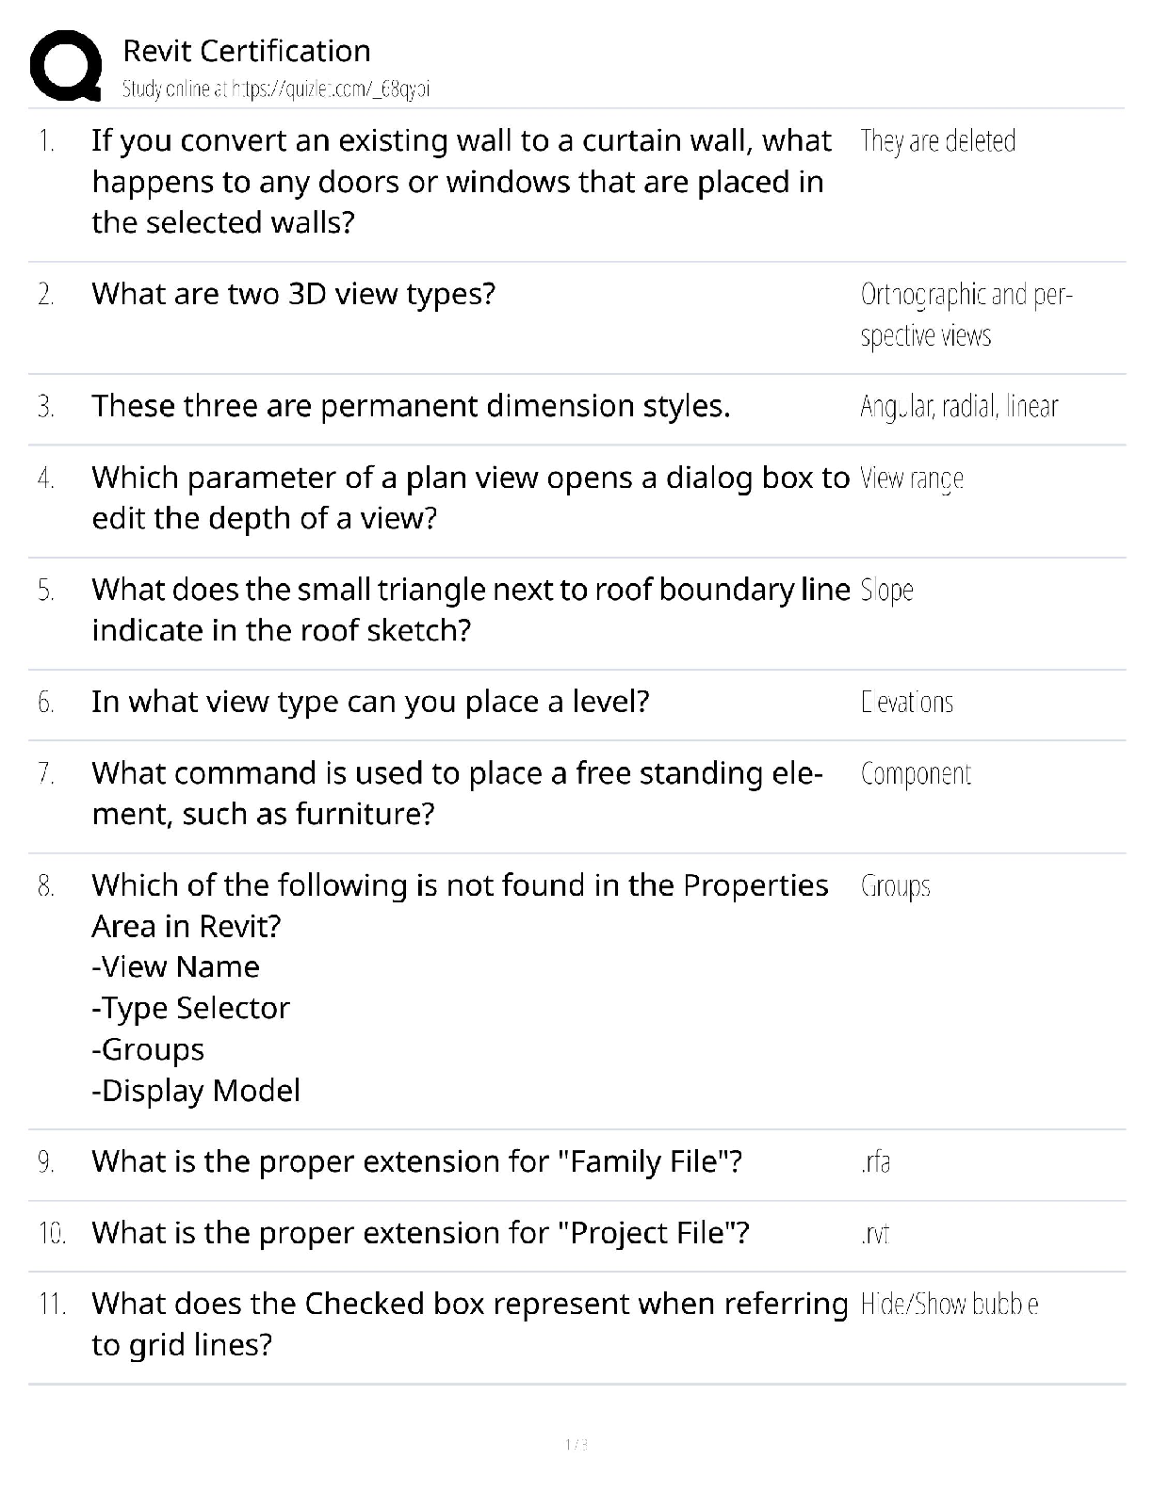Image resolution: width=1153 pixels, height=1492 pixels.
Task: Select the curtain wall conversion question
Action: [x=461, y=181]
